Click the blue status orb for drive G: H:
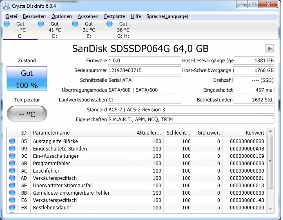 [109, 24]
